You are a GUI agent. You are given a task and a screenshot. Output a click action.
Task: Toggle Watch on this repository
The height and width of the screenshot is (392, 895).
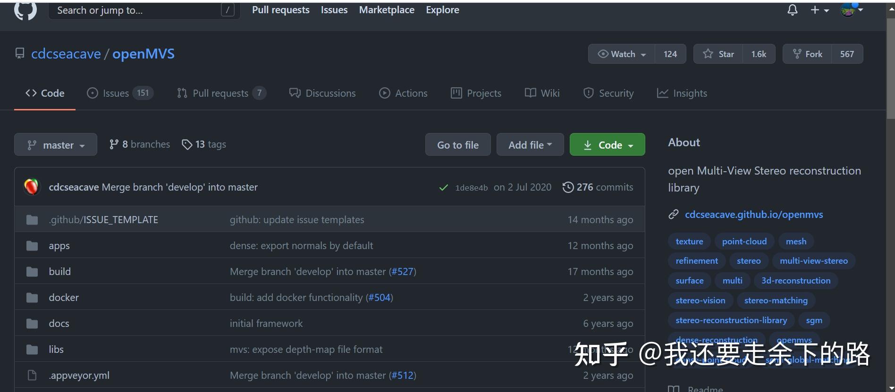tap(622, 54)
